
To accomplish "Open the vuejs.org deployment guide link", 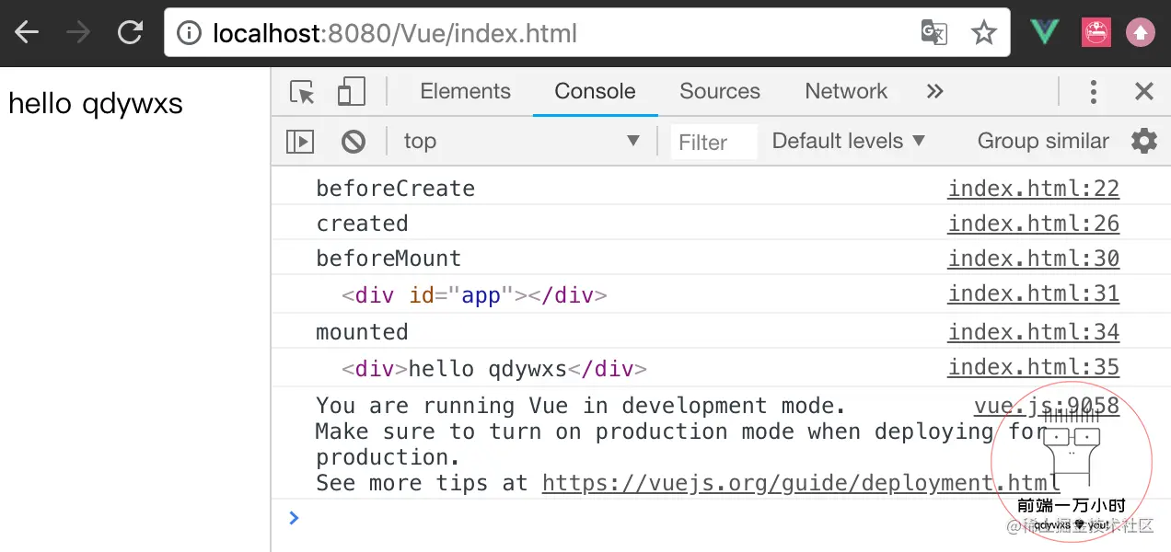I will [800, 482].
